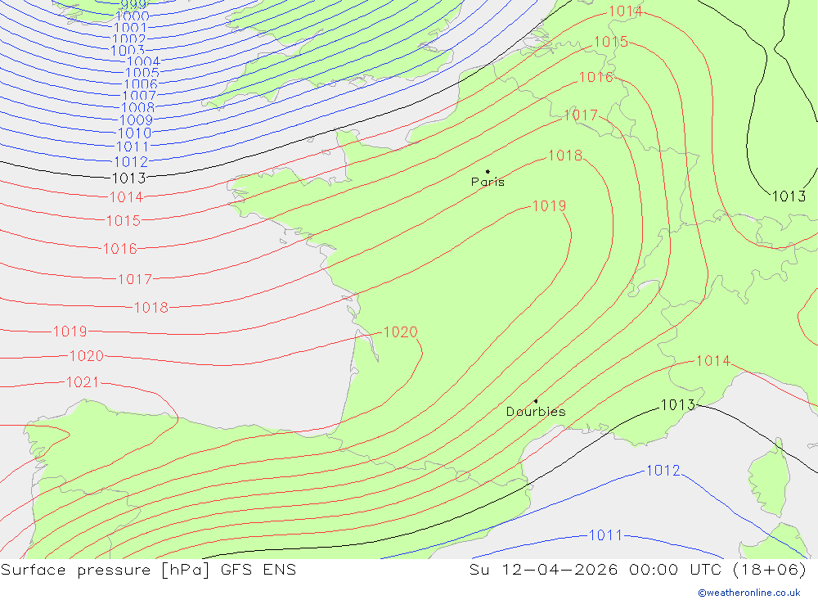Click the blue 1003 isobar label
818x600 pixels.
128,51
